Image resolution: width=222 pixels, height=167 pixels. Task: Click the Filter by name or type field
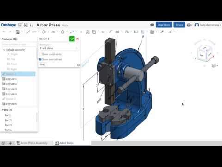[x=19, y=45]
